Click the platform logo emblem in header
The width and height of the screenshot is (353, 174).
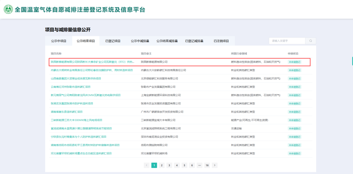[8, 10]
